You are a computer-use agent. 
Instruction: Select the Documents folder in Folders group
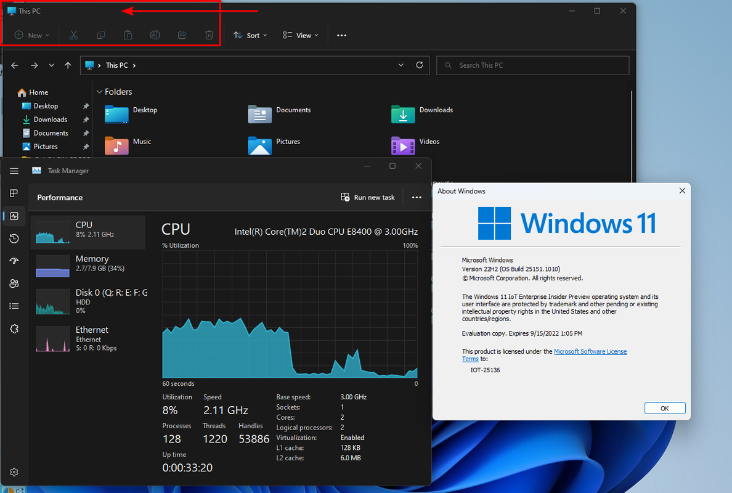click(280, 114)
